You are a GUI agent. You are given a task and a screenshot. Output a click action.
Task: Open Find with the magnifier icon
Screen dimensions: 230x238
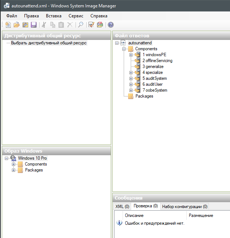(x=81, y=25)
